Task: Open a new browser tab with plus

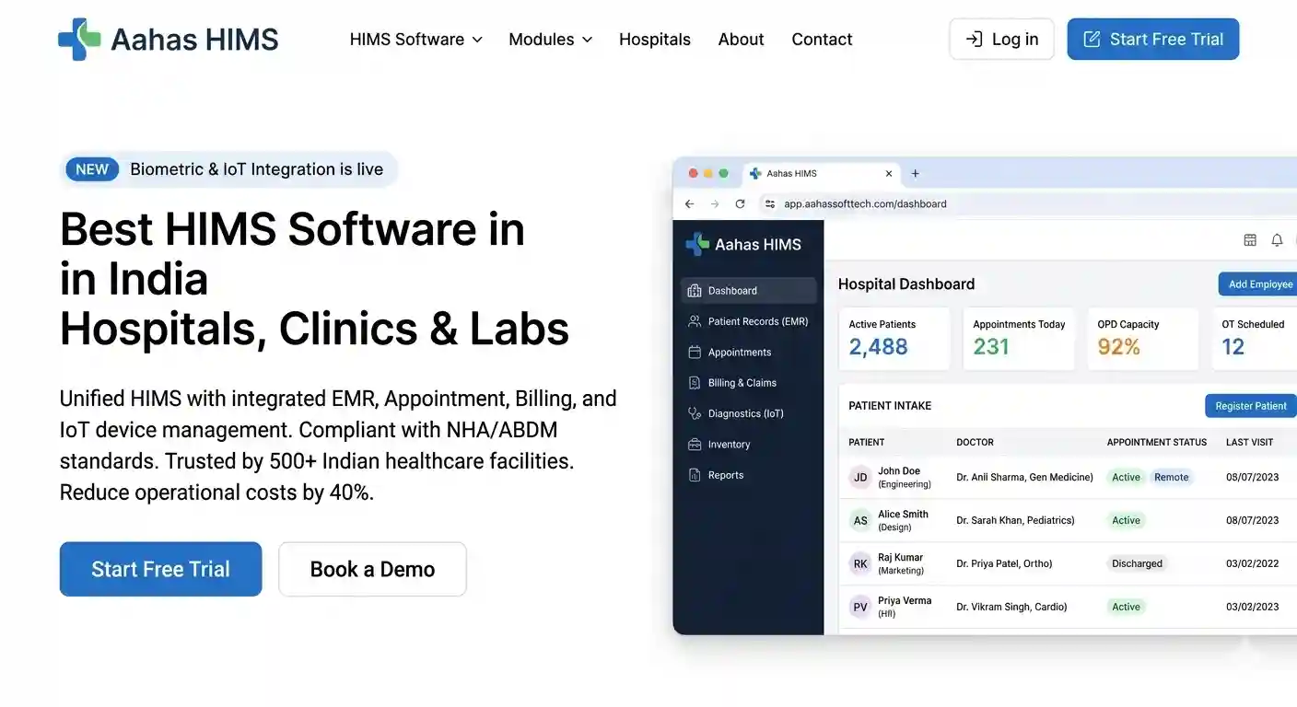Action: point(915,173)
